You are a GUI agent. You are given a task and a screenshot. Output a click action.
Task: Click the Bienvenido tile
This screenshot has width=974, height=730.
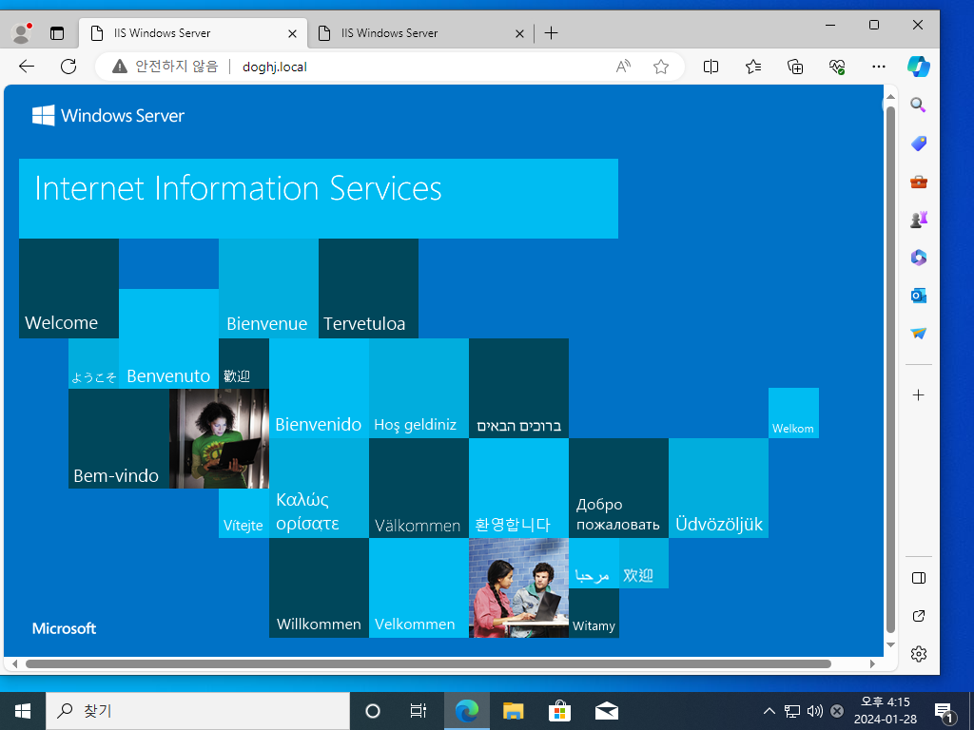(x=319, y=389)
